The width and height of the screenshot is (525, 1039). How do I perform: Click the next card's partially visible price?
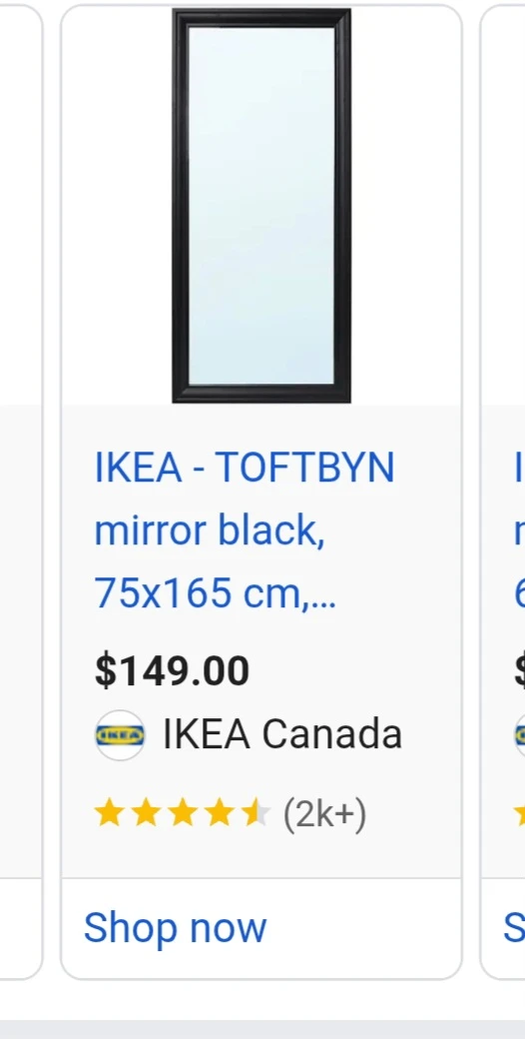(x=519, y=670)
